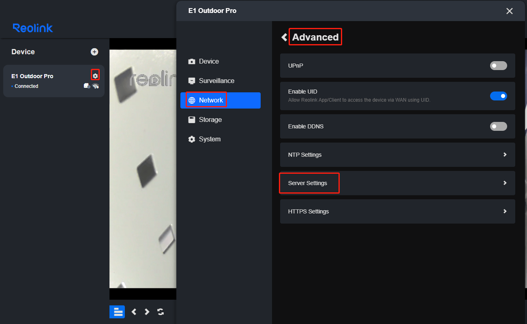Image resolution: width=527 pixels, height=324 pixels.
Task: Disable the Enable UID switch
Action: (x=499, y=96)
